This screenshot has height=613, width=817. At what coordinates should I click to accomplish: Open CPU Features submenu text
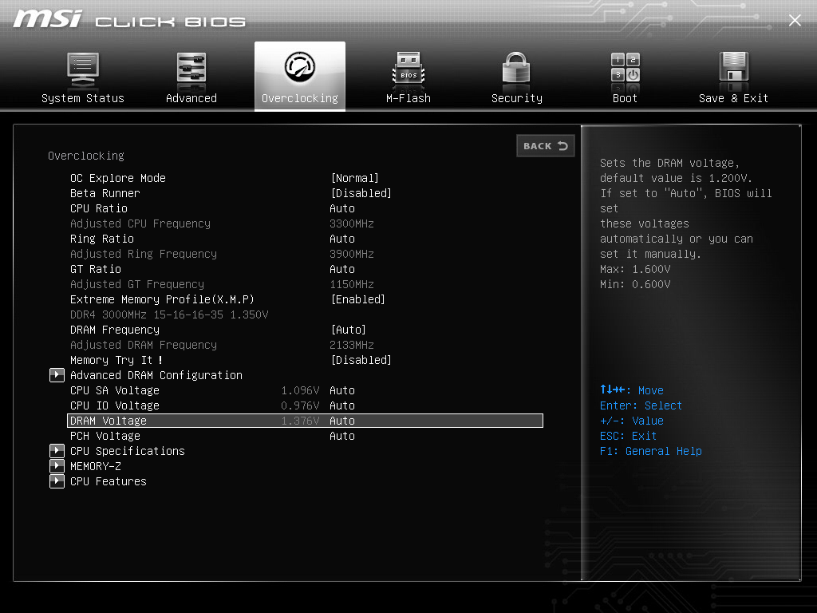tap(109, 481)
